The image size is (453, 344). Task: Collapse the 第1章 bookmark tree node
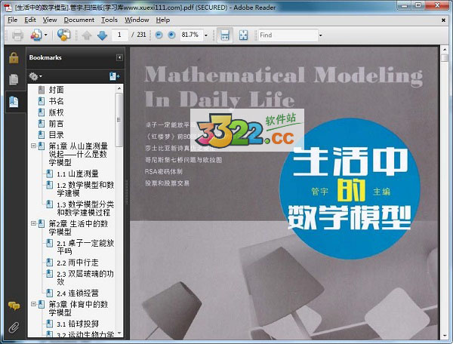point(33,146)
